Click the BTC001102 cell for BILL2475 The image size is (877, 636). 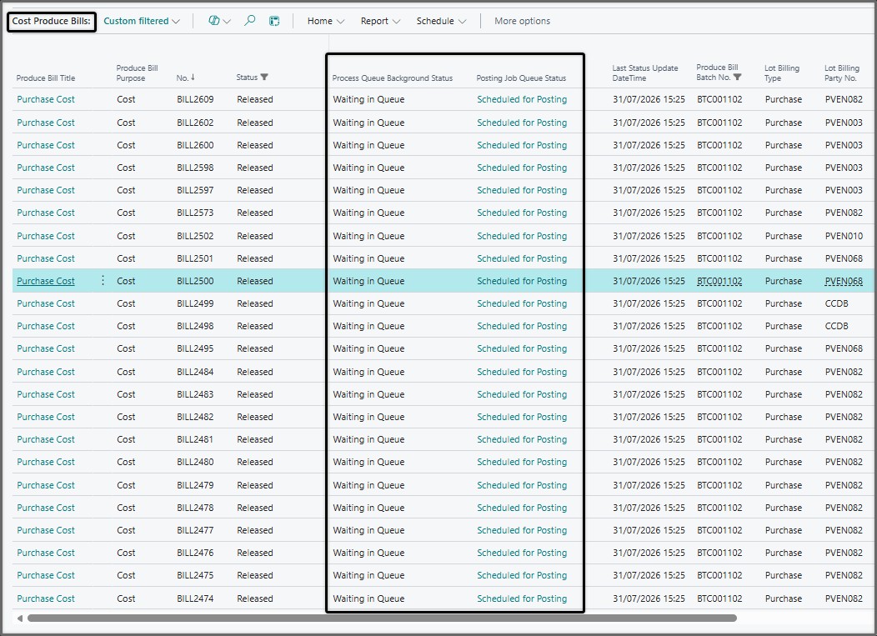click(719, 576)
